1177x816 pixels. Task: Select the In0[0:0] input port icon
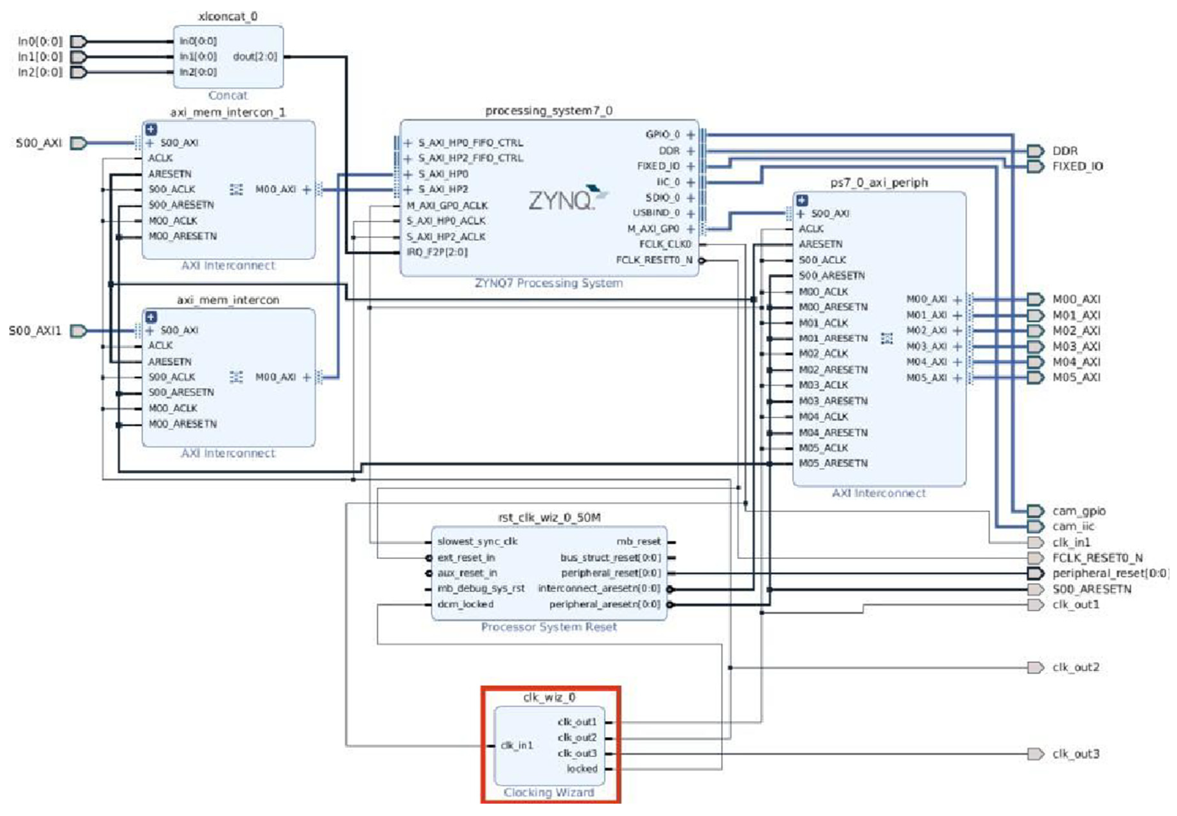[x=78, y=41]
